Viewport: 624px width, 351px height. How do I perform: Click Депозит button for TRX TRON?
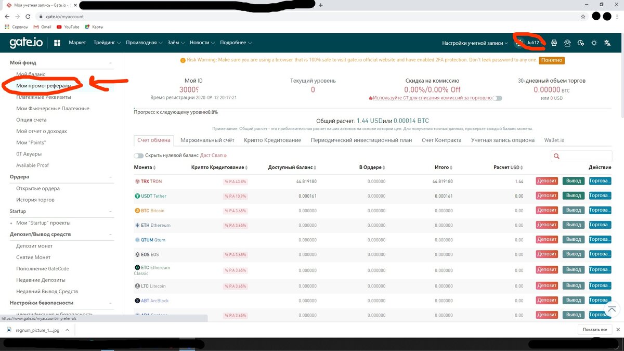click(547, 181)
